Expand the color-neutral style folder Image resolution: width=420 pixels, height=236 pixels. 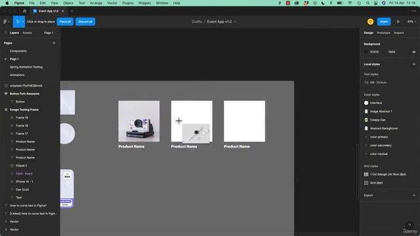coord(366,154)
